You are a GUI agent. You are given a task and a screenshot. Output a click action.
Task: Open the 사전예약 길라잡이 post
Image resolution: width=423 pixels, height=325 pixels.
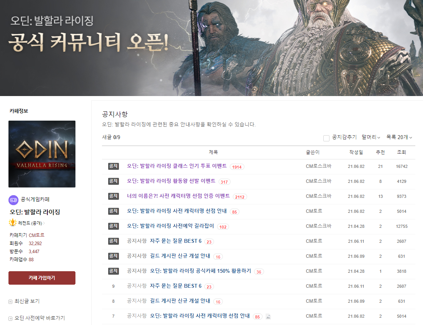(x=171, y=226)
